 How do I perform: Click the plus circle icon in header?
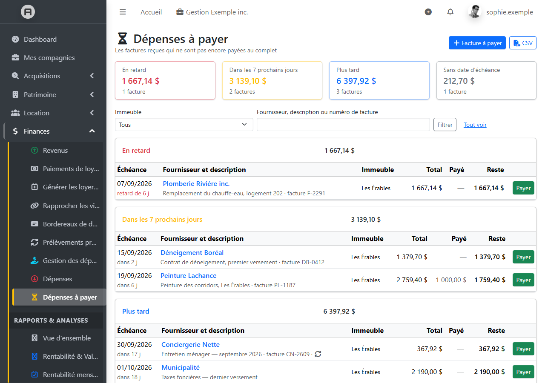pos(428,12)
